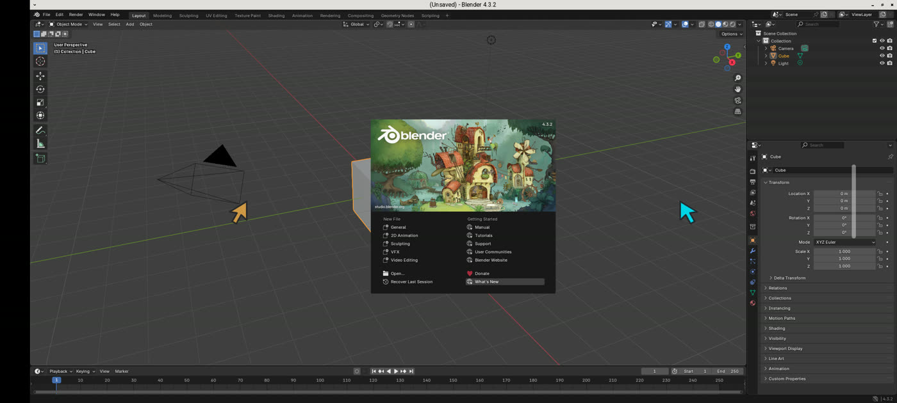
Task: Open the Physics properties tab
Action: (x=753, y=271)
